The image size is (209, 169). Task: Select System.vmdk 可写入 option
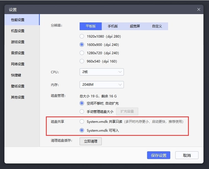point(82,130)
